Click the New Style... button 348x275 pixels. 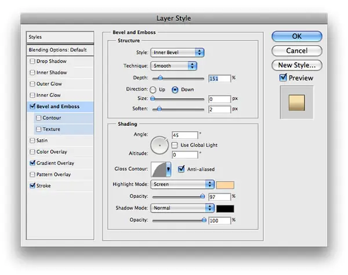(297, 65)
